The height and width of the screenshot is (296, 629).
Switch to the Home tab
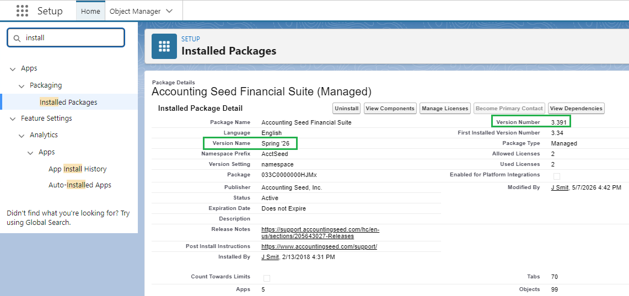90,11
